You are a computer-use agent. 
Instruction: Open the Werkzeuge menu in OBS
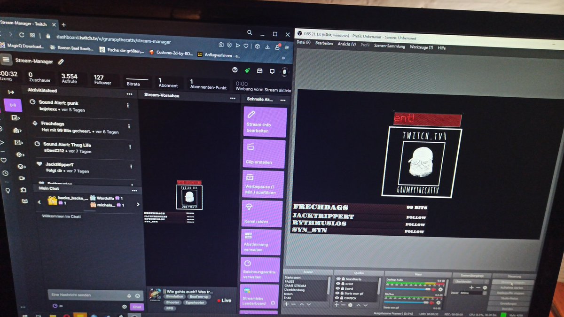421,47
